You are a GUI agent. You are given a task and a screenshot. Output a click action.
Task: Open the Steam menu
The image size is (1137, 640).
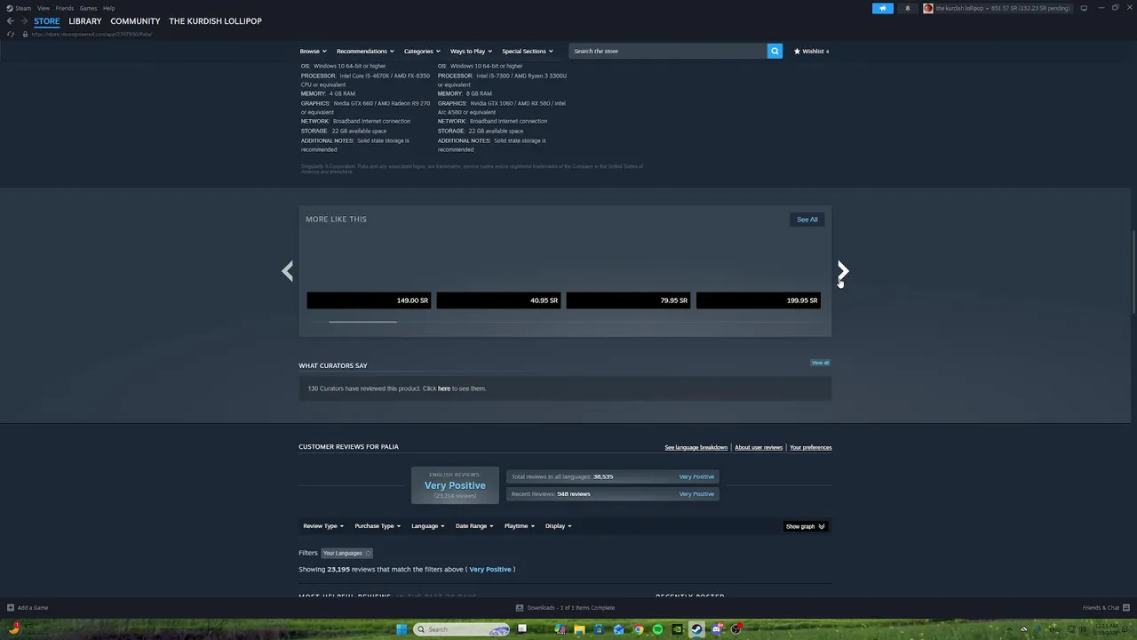pyautogui.click(x=23, y=8)
